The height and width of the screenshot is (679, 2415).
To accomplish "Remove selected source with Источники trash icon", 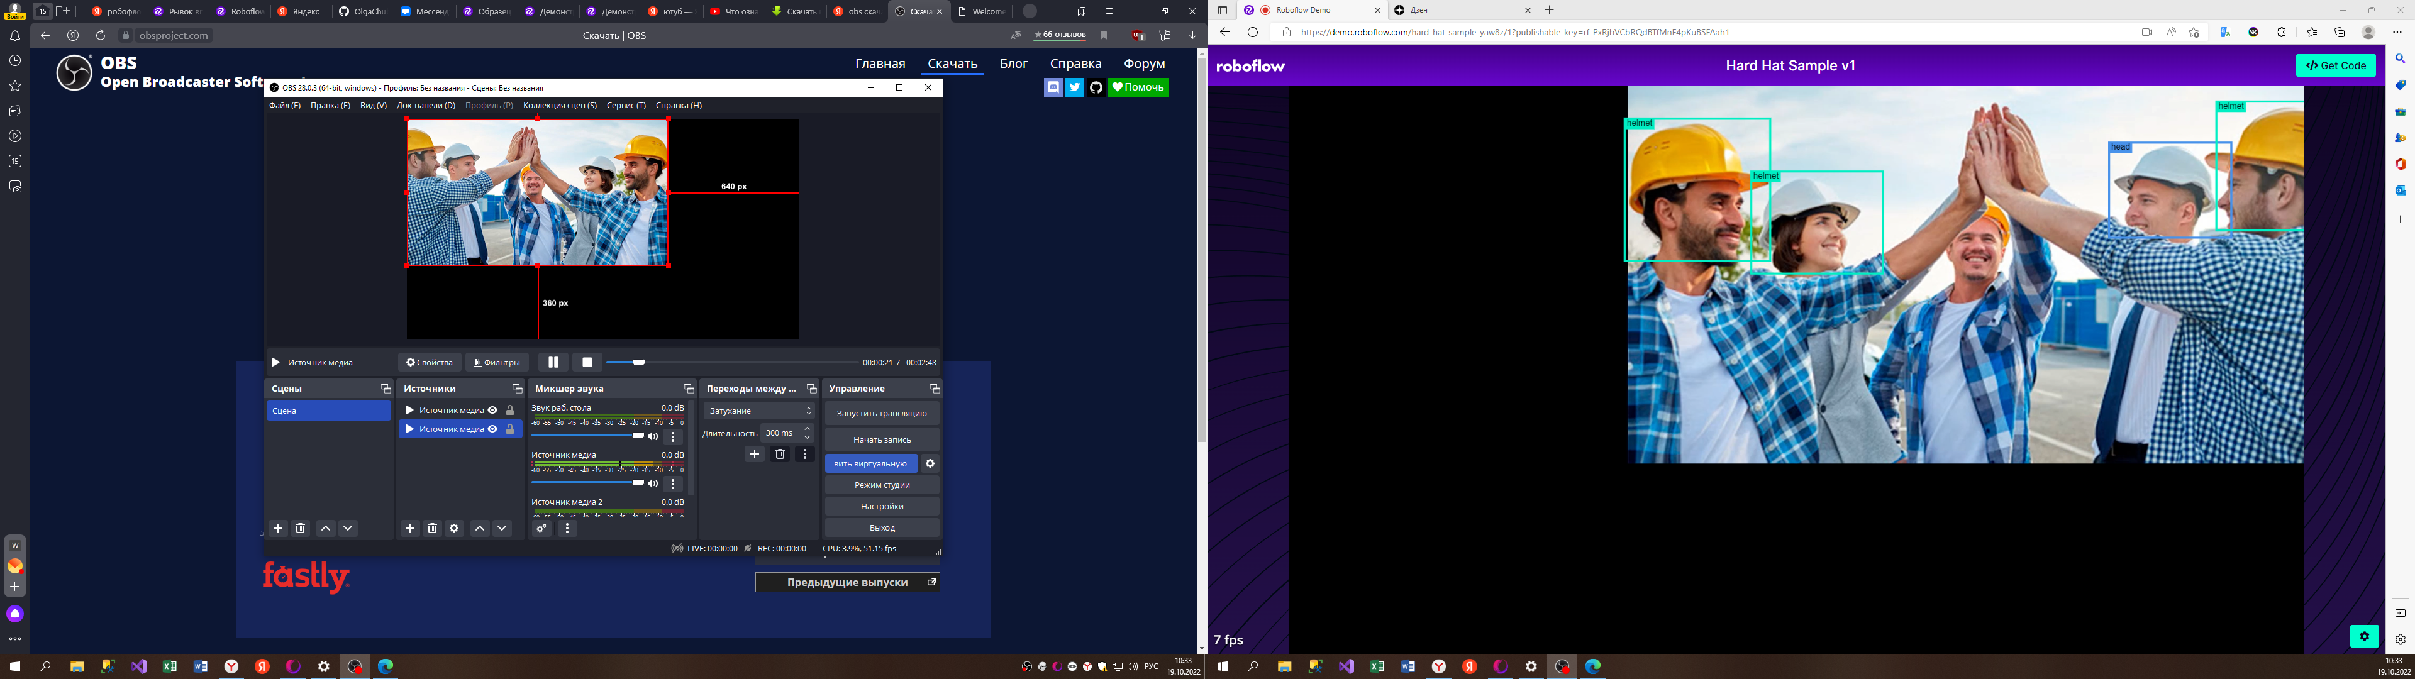I will (432, 528).
